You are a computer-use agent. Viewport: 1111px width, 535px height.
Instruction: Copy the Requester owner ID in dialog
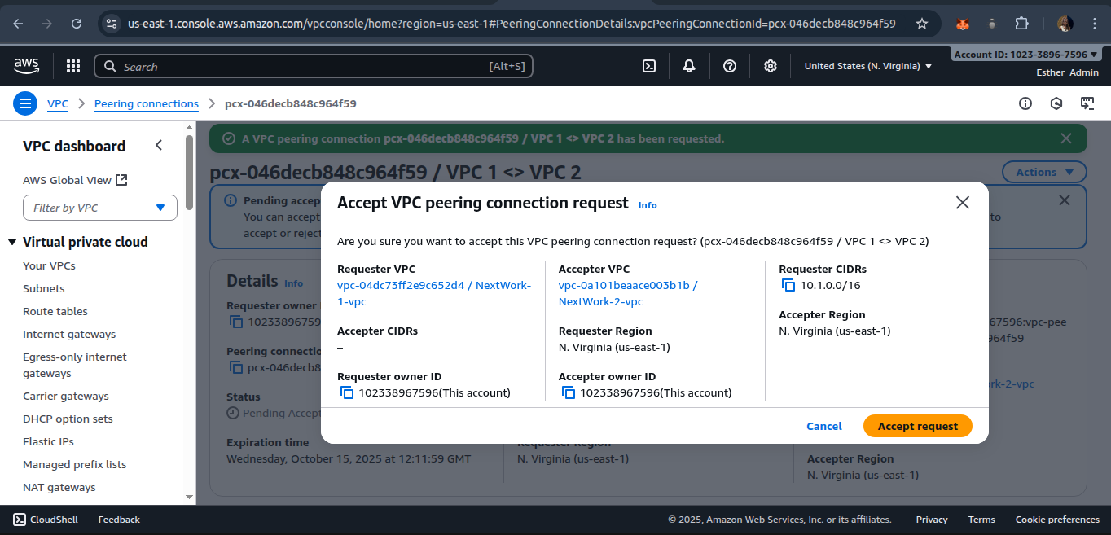click(x=346, y=392)
